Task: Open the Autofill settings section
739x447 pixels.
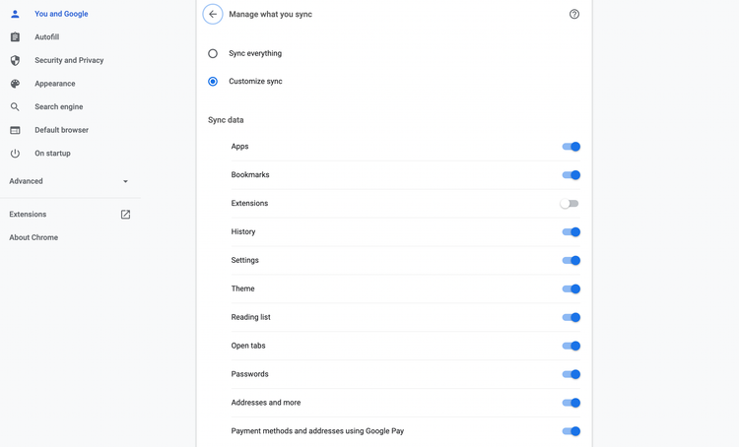Action: pyautogui.click(x=46, y=37)
